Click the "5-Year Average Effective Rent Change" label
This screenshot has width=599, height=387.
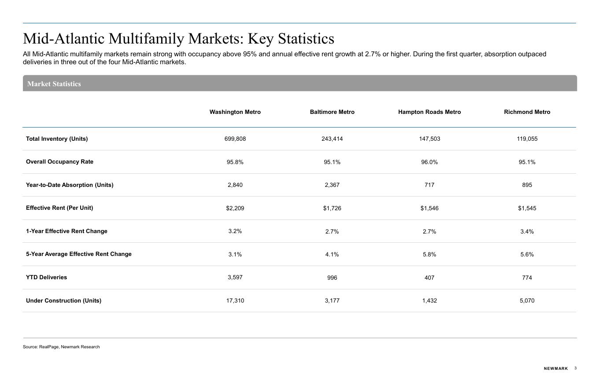coord(78,254)
